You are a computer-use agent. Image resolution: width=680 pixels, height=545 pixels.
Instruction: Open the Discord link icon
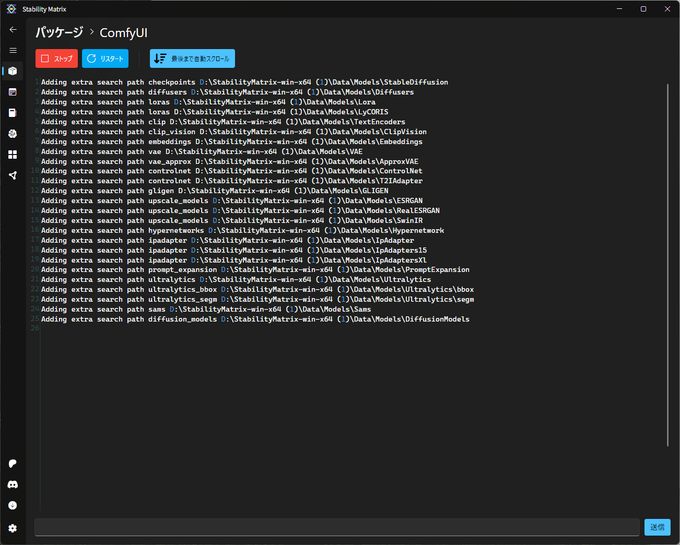(13, 484)
